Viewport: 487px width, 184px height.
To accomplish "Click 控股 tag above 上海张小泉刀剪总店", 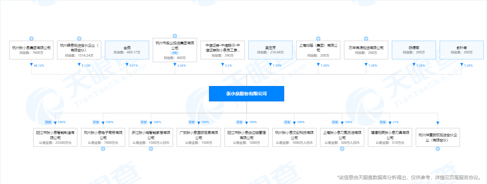I will pyautogui.click(x=335, y=122).
